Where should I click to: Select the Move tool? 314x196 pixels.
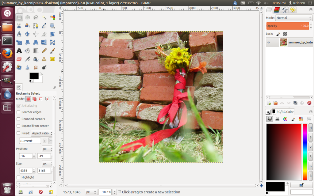point(27,34)
